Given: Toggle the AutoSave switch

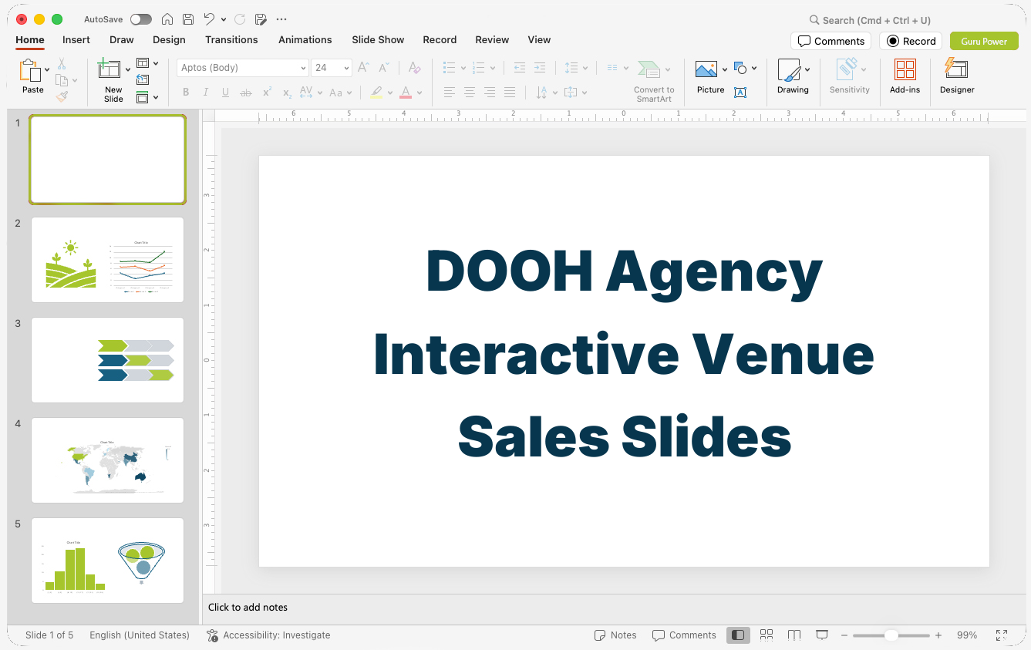Looking at the screenshot, I should click(140, 19).
